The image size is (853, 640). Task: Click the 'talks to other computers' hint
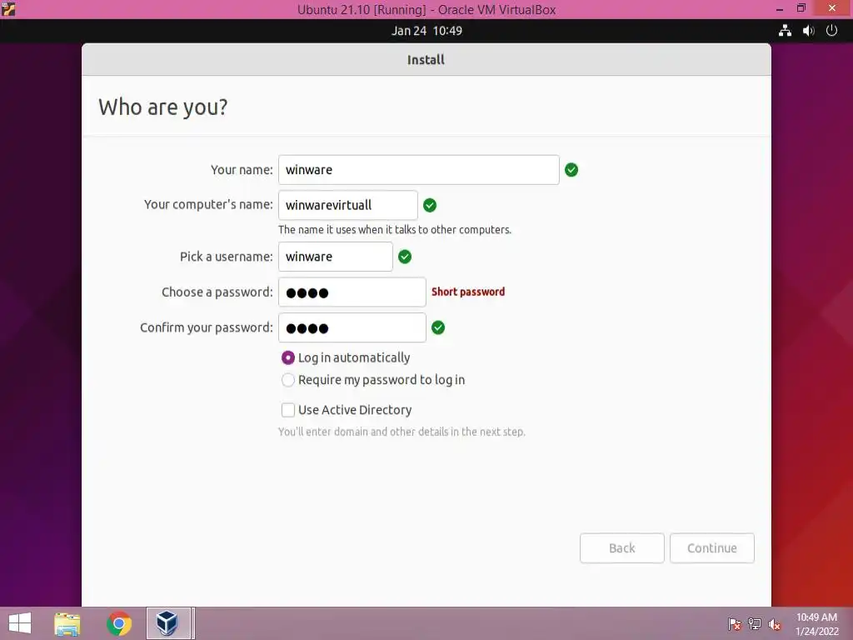pyautogui.click(x=394, y=230)
